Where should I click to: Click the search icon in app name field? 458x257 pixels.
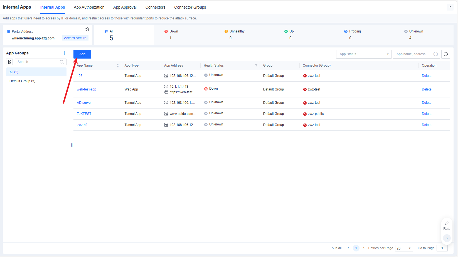(436, 54)
